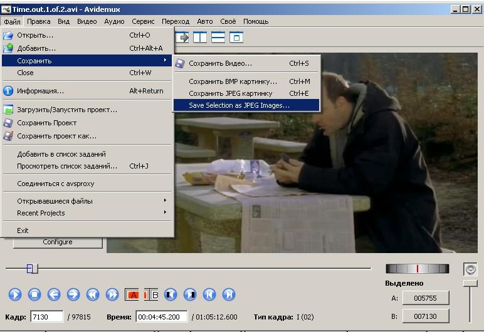
Task: Select Просмотреть список заданий entry
Action: pyautogui.click(x=87, y=166)
